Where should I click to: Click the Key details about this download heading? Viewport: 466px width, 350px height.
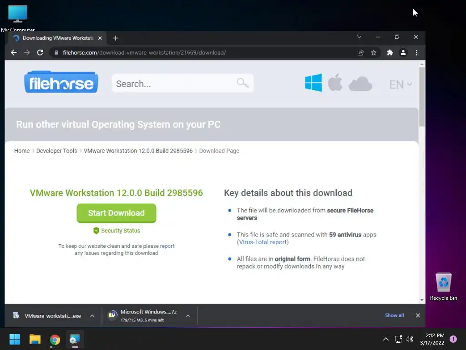pos(288,193)
